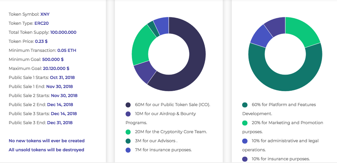
Task: Click the blue 10% administrative and legal legend dot
Action: [x=245, y=141]
